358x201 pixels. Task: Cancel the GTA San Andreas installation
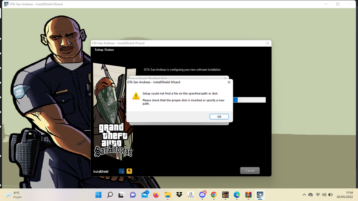pos(250,171)
